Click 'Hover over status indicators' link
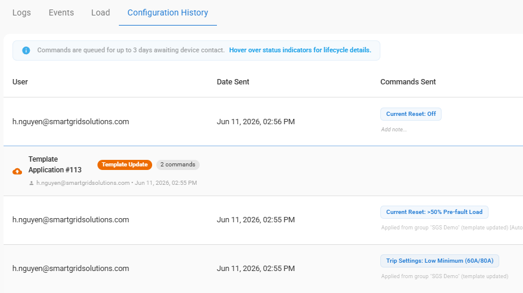Screen dimensions: 523x293 (300, 50)
